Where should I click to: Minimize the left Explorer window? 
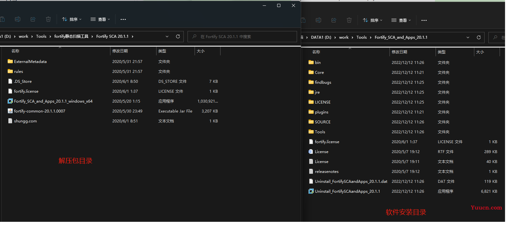(x=264, y=5)
